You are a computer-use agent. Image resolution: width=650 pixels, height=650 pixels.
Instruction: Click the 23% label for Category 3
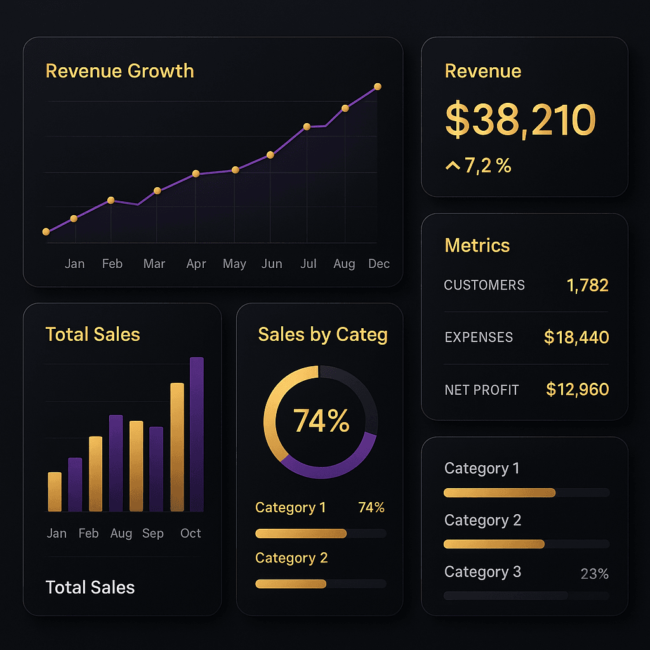tap(594, 573)
